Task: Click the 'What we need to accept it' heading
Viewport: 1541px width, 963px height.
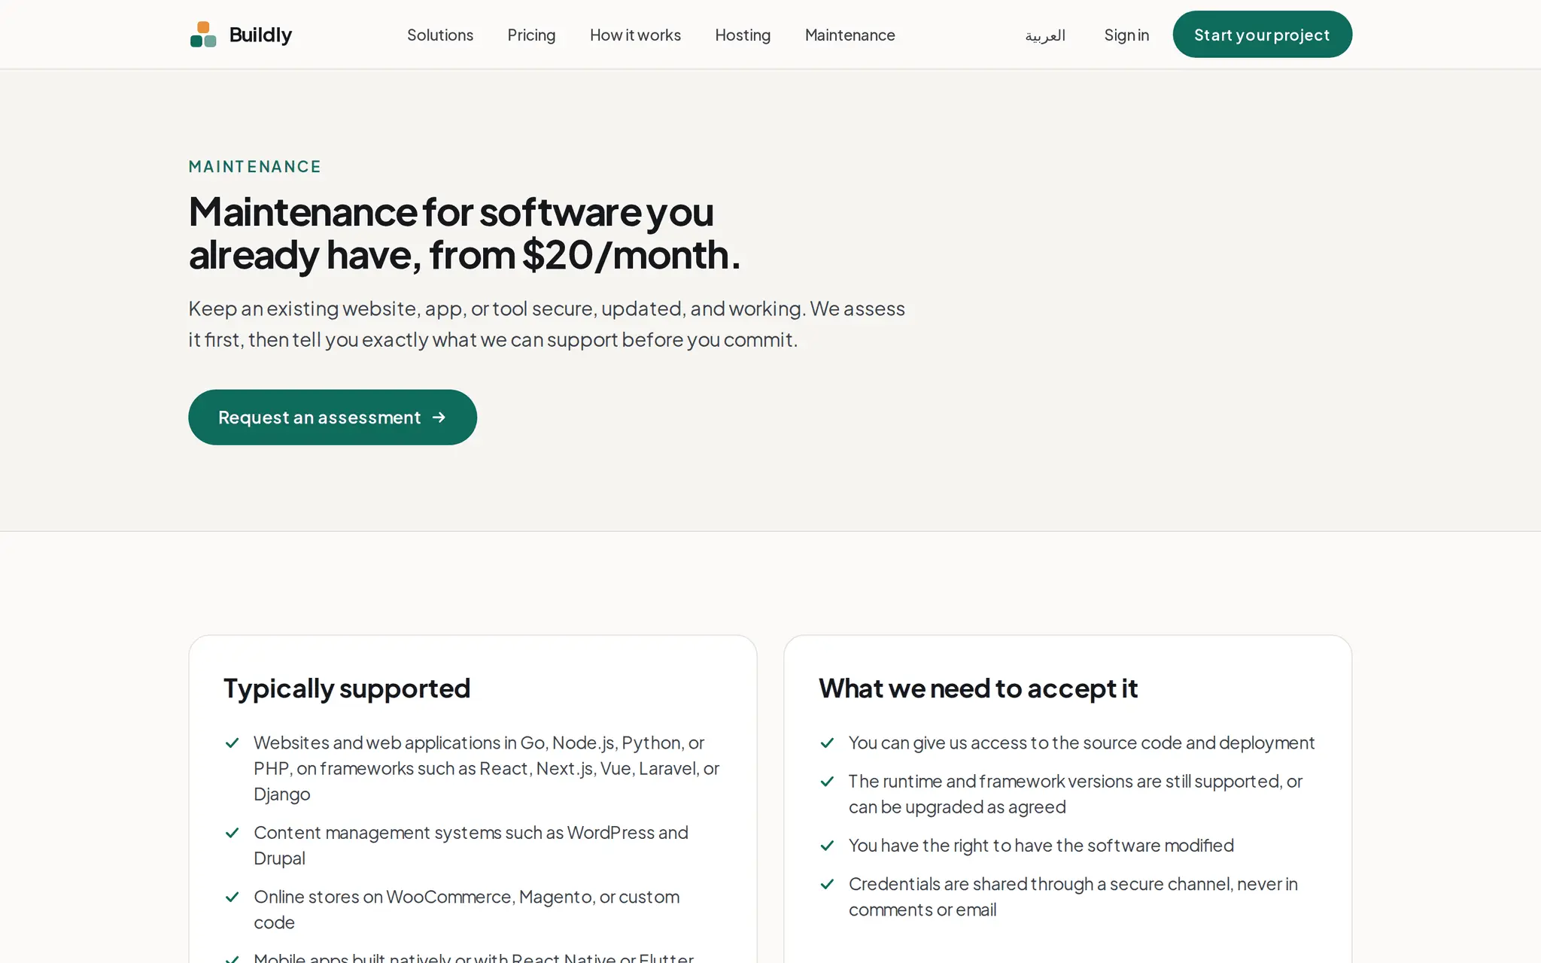Action: 978,688
